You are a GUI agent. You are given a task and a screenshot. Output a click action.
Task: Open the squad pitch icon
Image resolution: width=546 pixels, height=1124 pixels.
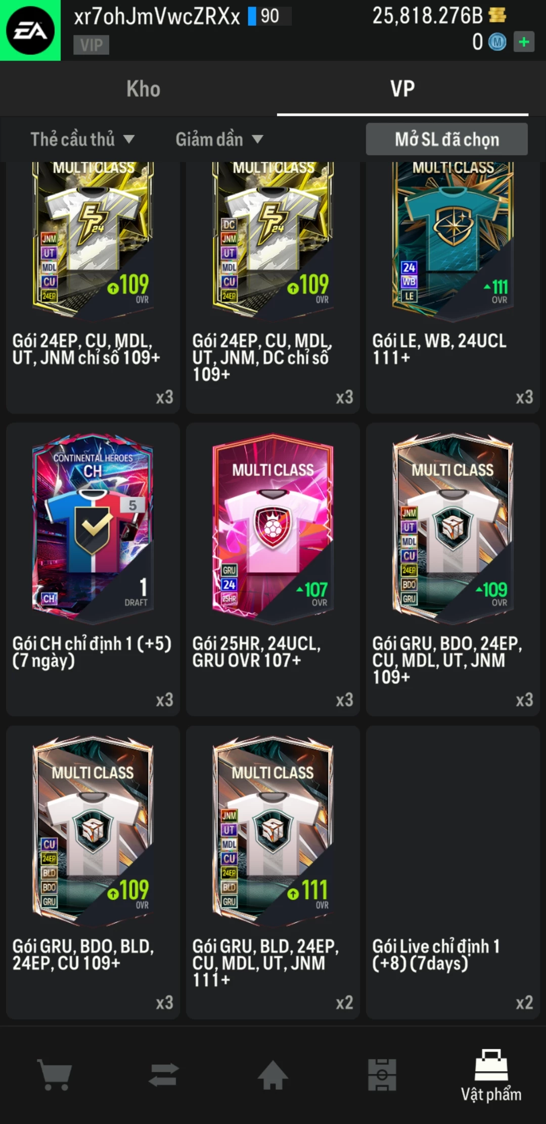(382, 1074)
